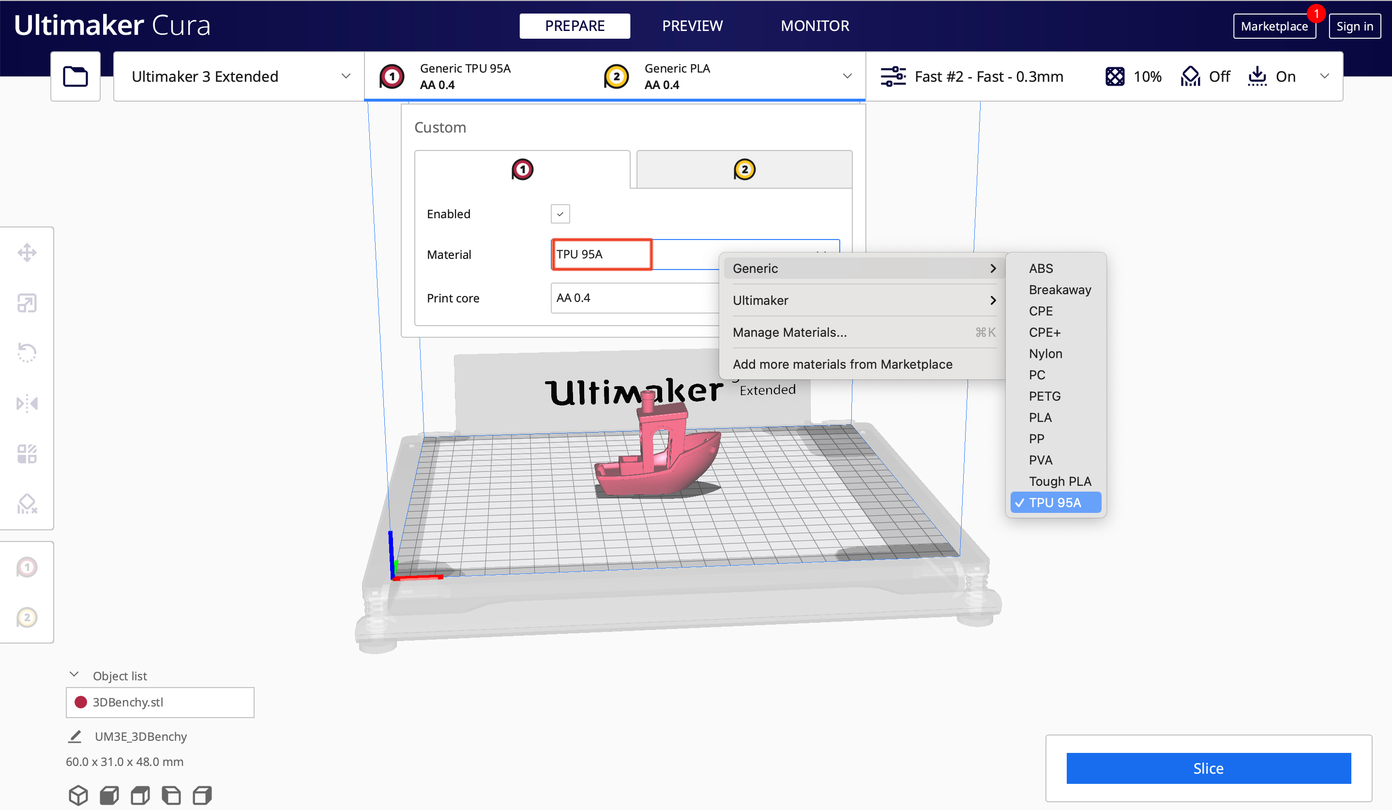The image size is (1392, 810).
Task: Switch to PREVIEW stage
Action: point(692,26)
